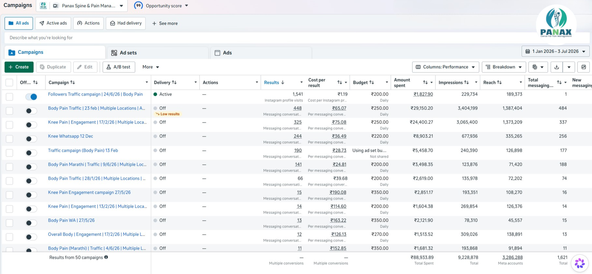Tick the select-all checkbox in table header
592x274 pixels.
9,83
